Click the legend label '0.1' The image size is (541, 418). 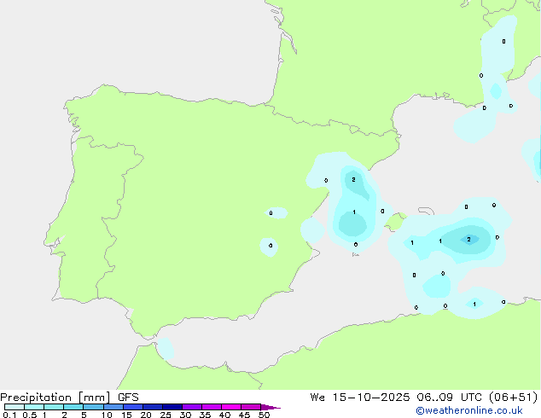pyautogui.click(x=9, y=415)
